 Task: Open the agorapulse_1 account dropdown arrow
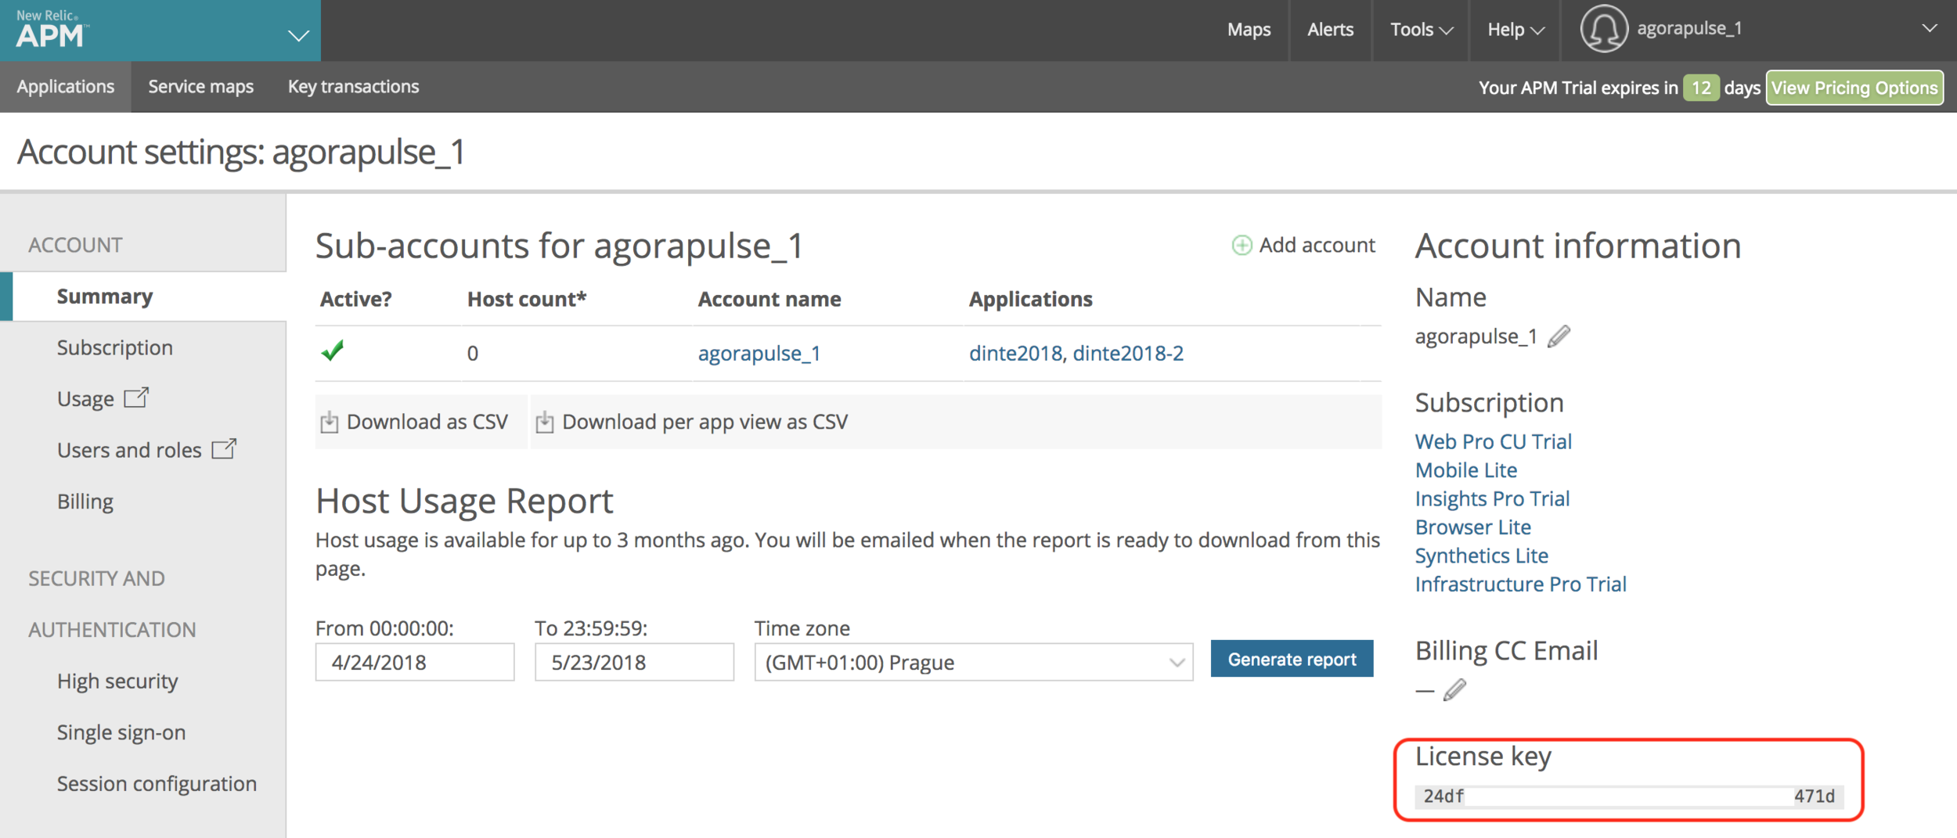1930,28
